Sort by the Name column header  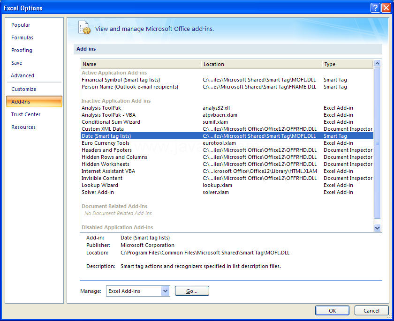coord(141,64)
